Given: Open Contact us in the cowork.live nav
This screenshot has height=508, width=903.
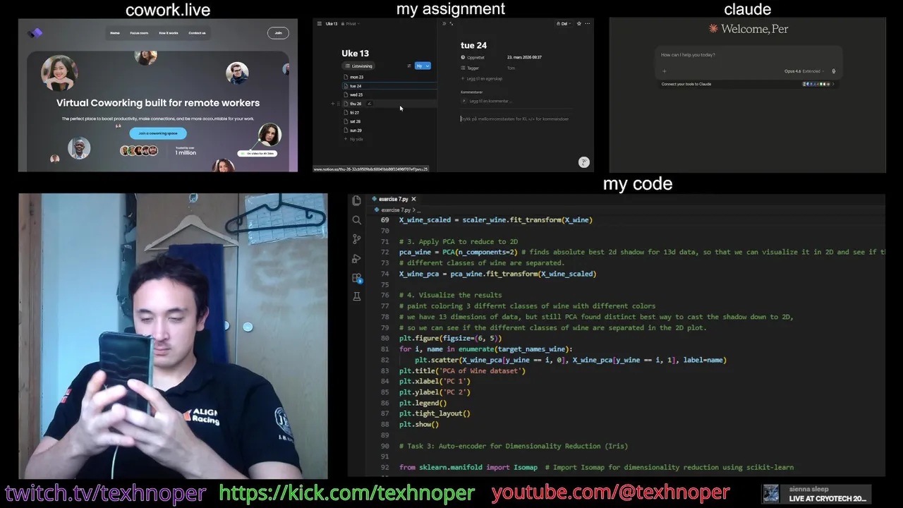Looking at the screenshot, I should pos(197,32).
